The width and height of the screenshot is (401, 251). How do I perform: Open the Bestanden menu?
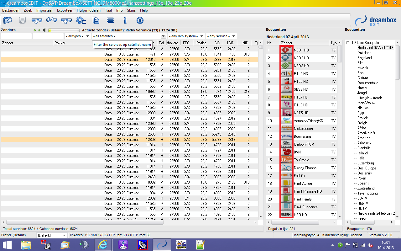pyautogui.click(x=11, y=10)
